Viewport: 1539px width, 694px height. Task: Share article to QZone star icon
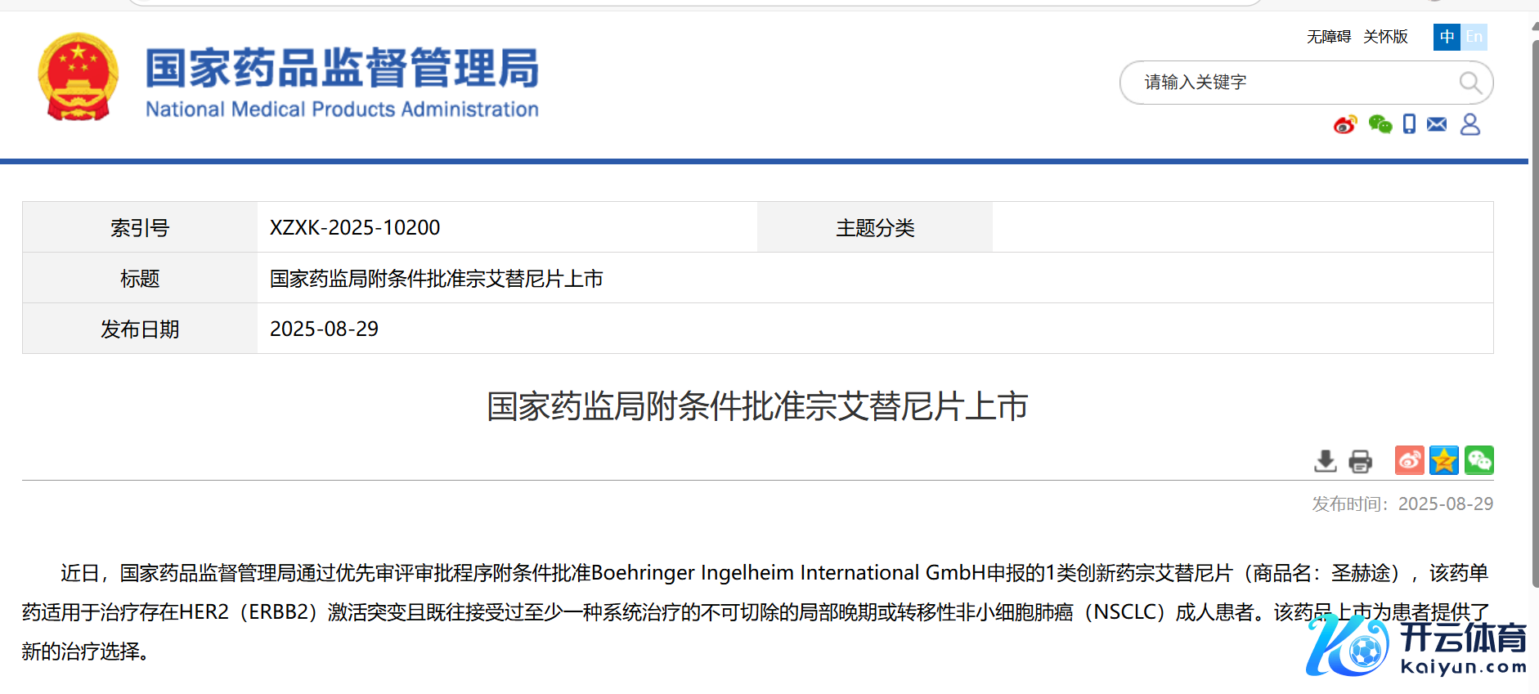[1444, 460]
